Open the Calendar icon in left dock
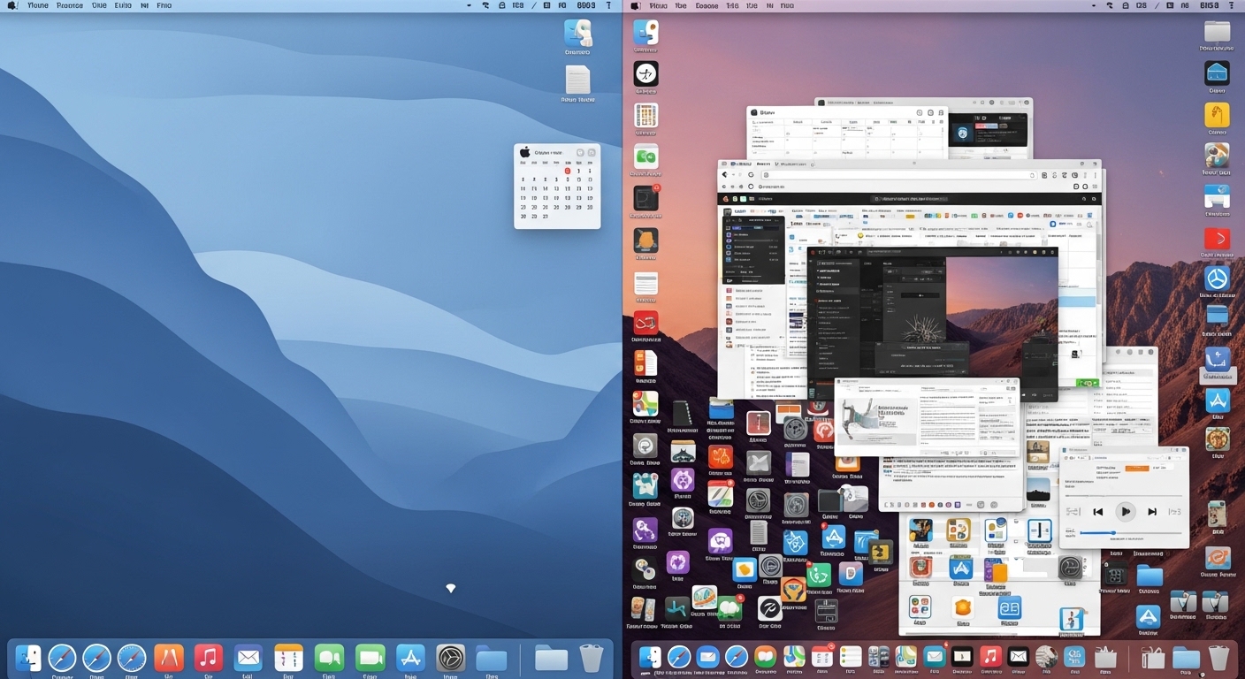 tap(288, 658)
